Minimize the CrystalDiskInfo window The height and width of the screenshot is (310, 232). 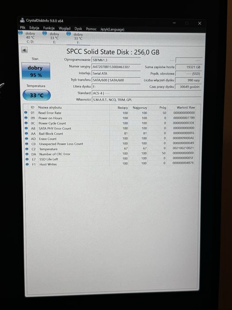coord(174,23)
